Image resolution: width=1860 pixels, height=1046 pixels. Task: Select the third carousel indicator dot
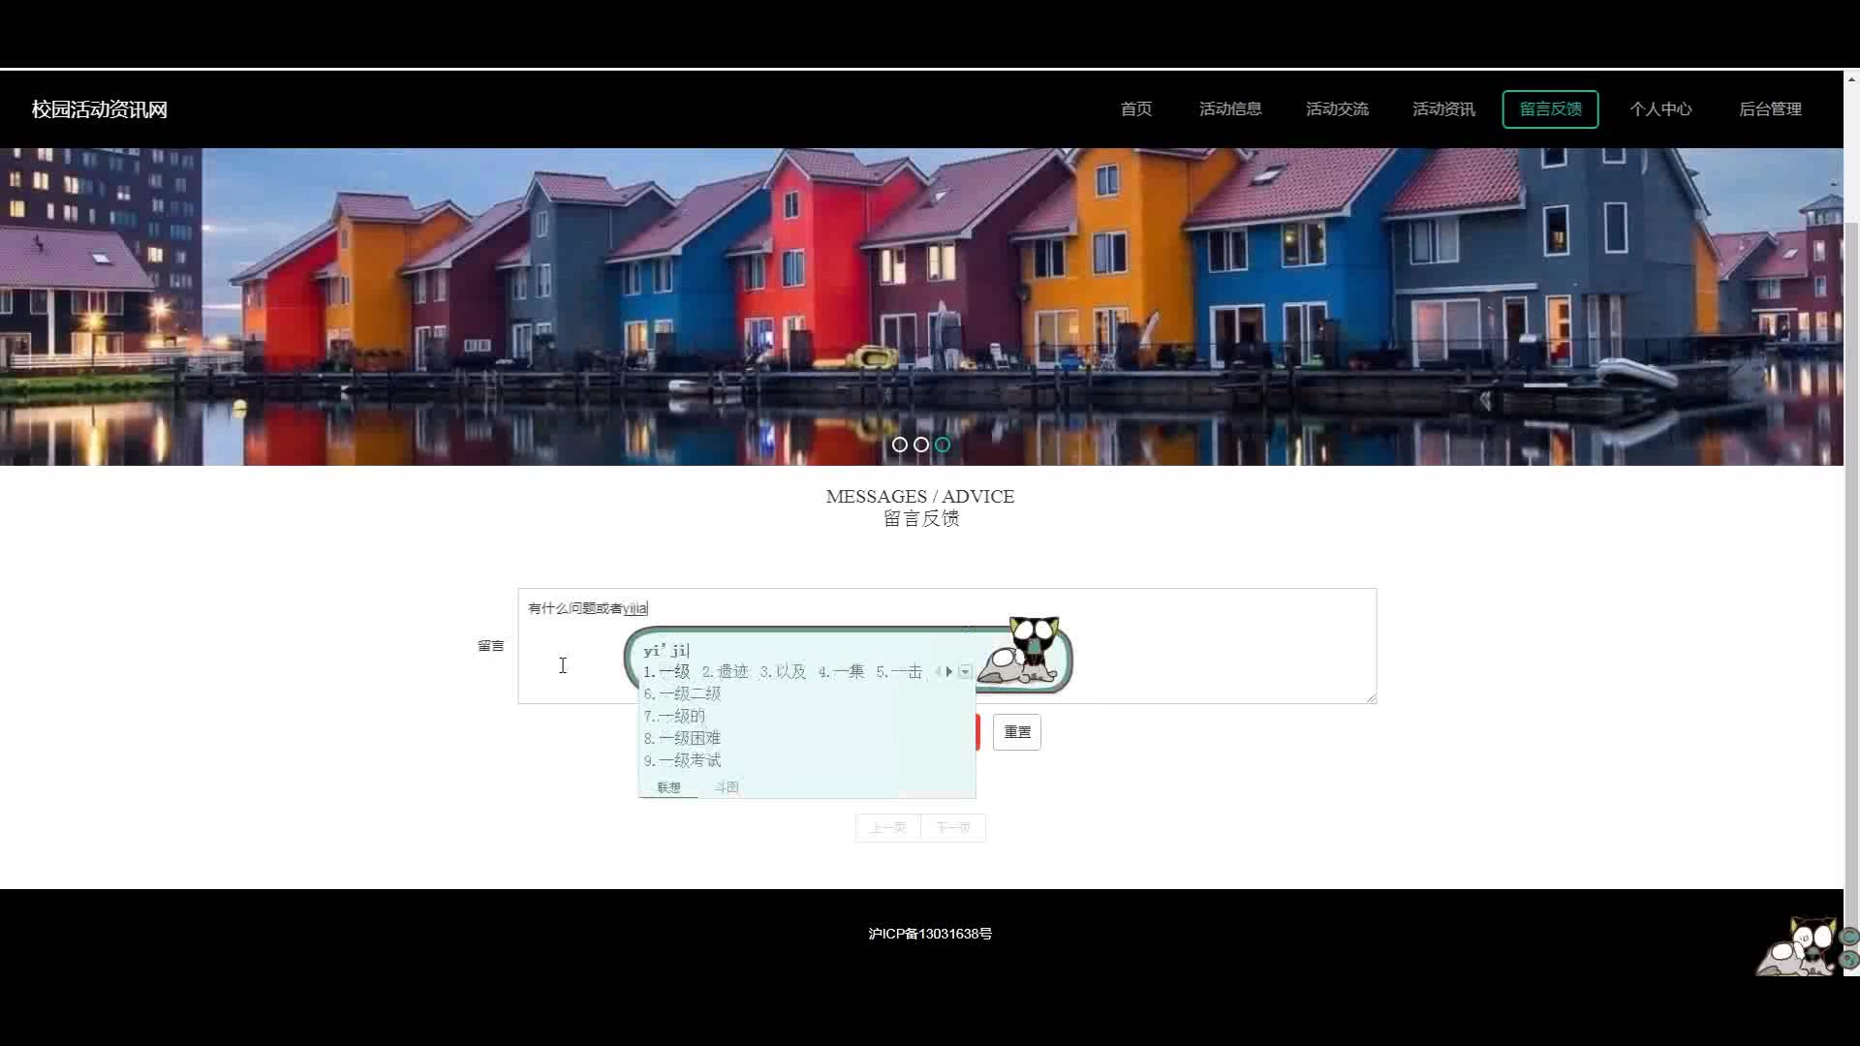[943, 445]
